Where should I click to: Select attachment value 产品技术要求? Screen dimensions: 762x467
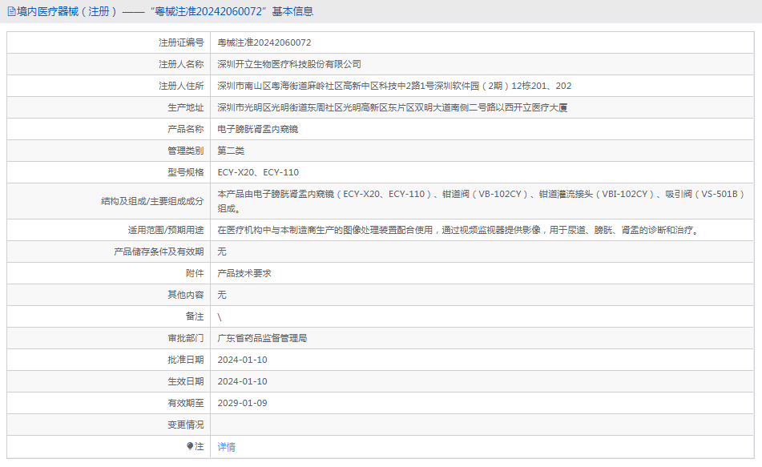tap(244, 273)
